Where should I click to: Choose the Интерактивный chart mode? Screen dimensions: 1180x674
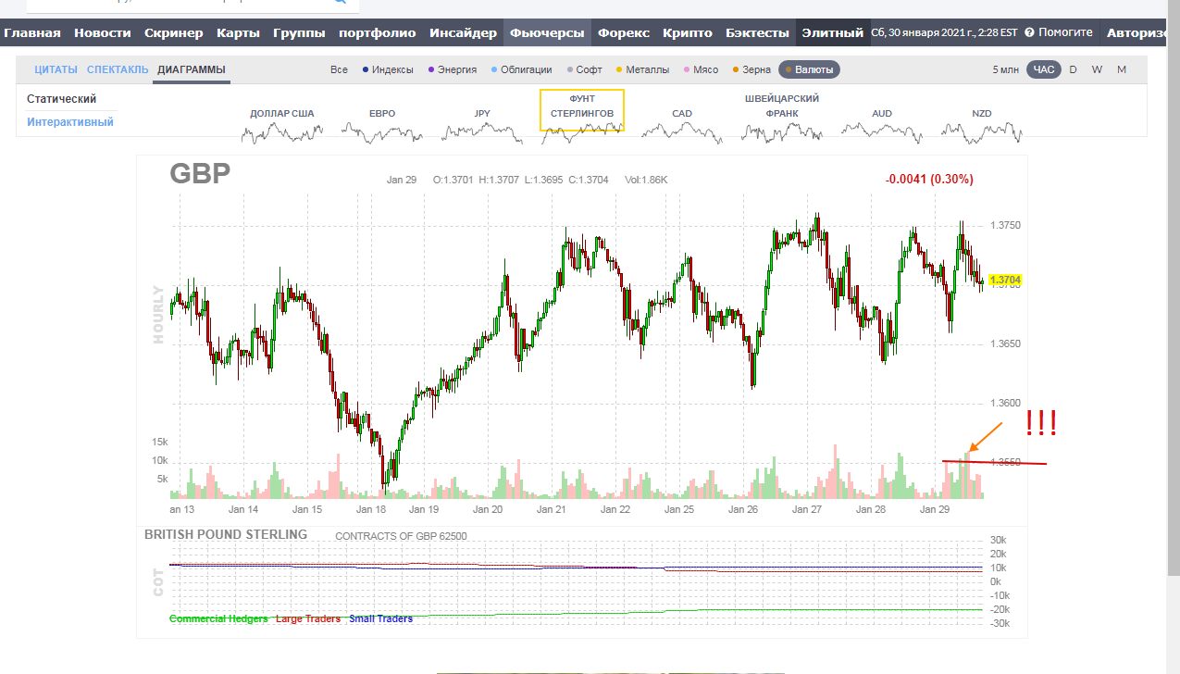(x=70, y=122)
